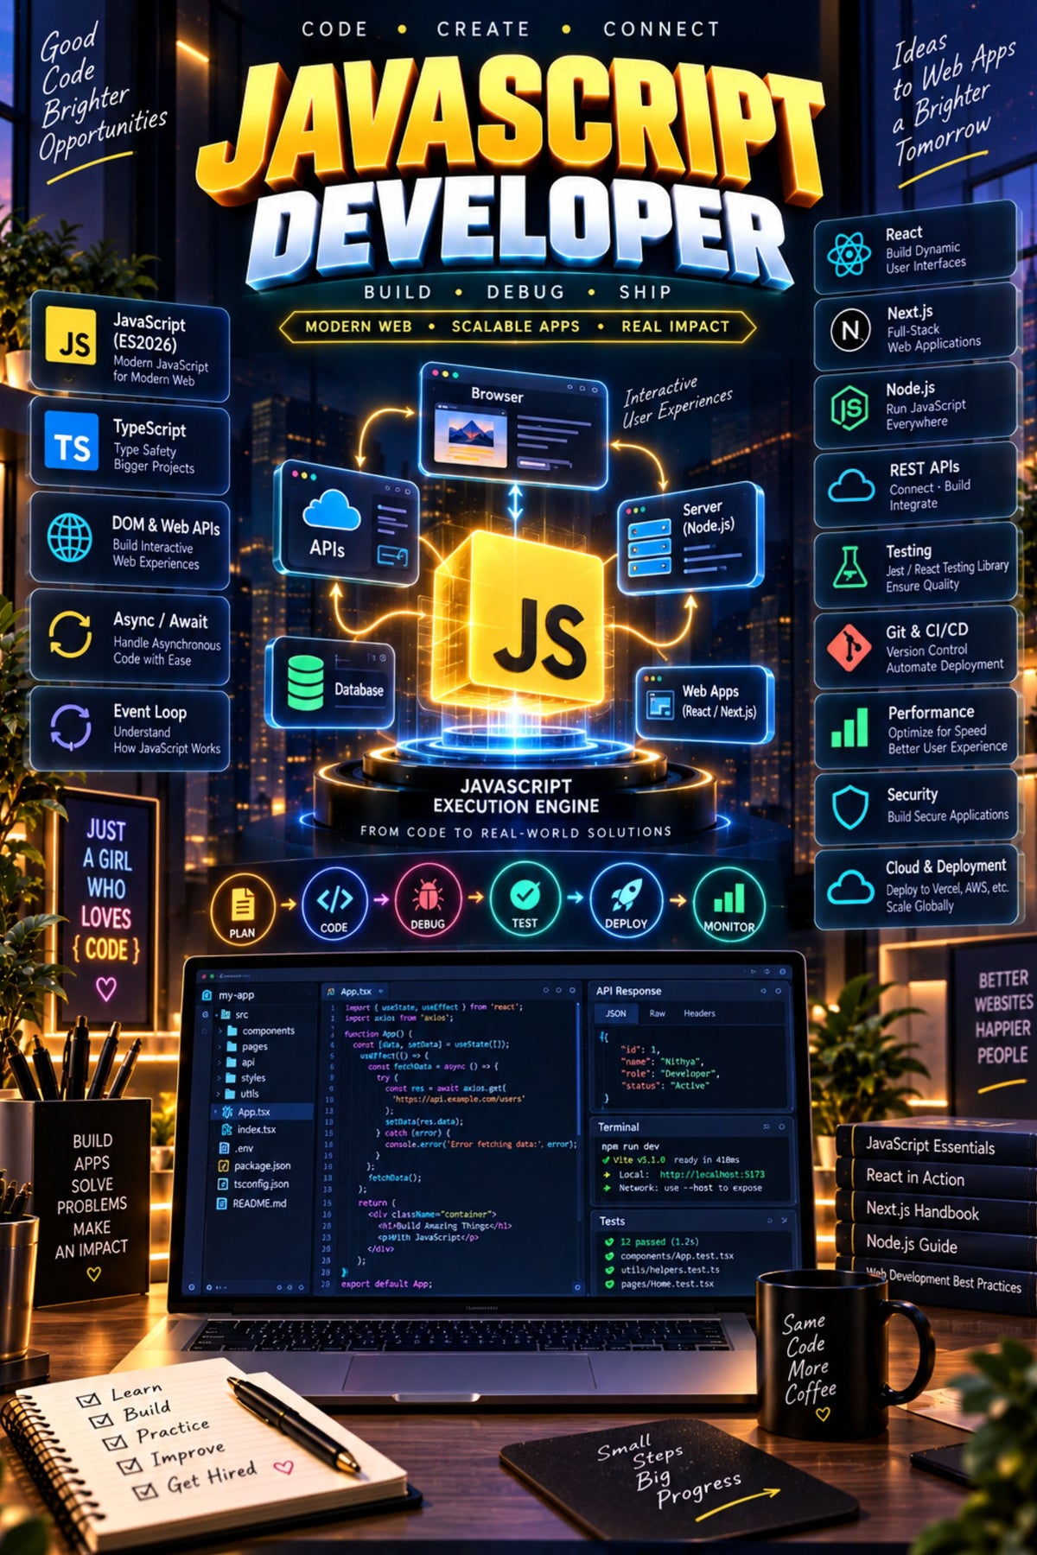Click the DEPLOY rocket circle icon

[x=626, y=901]
